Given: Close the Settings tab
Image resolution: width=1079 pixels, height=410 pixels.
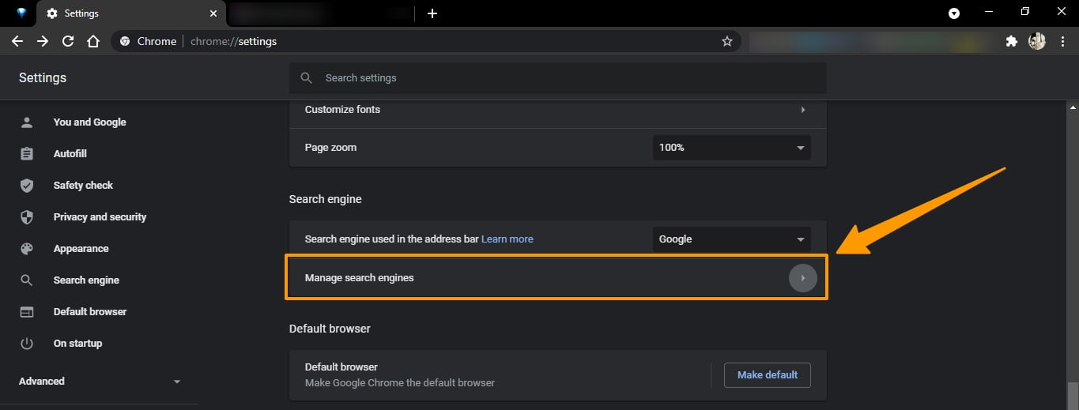Looking at the screenshot, I should [213, 13].
